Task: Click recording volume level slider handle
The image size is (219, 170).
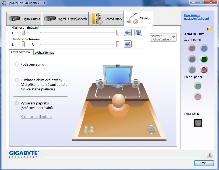Action: pyautogui.click(x=118, y=32)
